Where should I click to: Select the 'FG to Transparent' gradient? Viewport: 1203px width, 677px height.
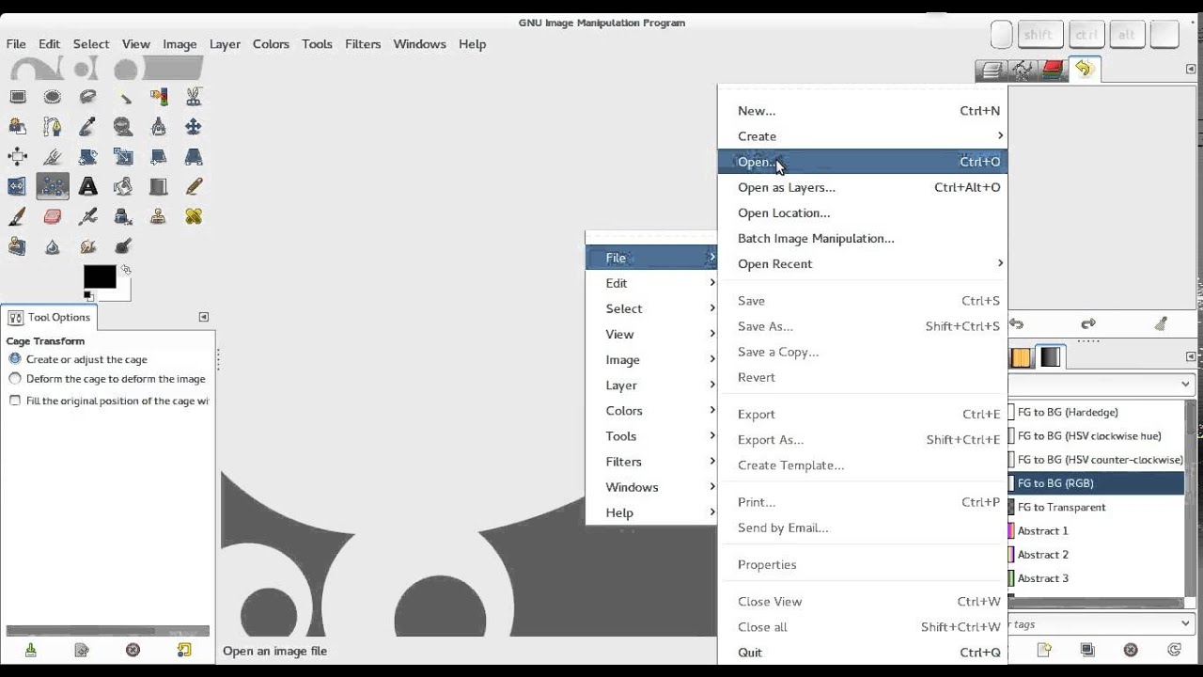click(x=1096, y=507)
